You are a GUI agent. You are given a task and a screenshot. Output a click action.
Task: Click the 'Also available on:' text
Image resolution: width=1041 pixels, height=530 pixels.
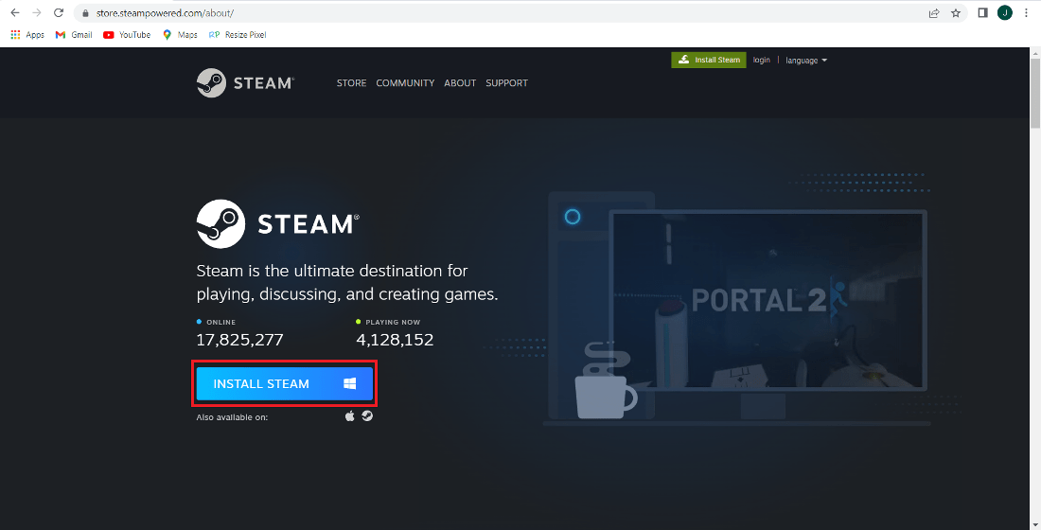233,417
